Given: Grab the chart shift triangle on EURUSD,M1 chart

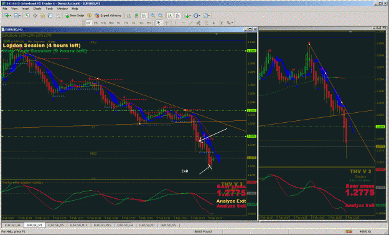Looking at the screenshot, I should coord(217,34).
